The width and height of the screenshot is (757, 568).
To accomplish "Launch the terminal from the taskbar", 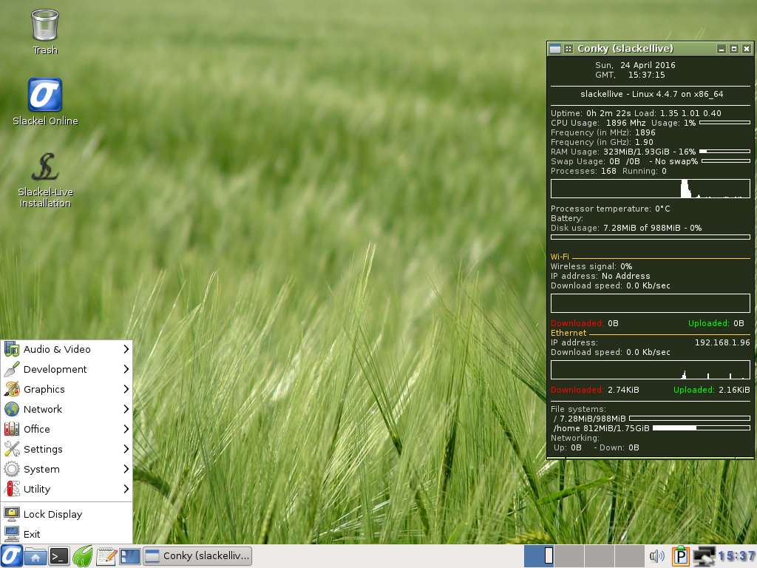I will click(x=59, y=556).
